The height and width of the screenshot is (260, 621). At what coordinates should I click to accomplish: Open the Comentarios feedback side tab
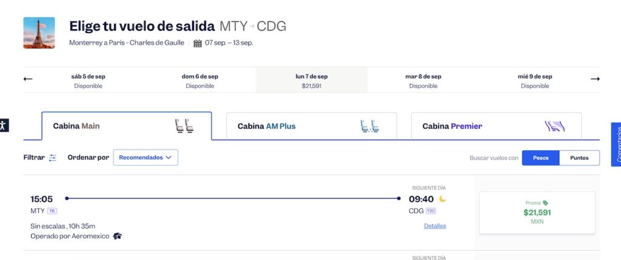coord(616,144)
